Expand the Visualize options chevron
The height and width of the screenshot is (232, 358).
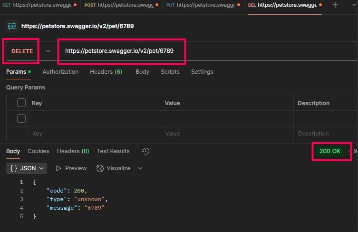point(140,168)
